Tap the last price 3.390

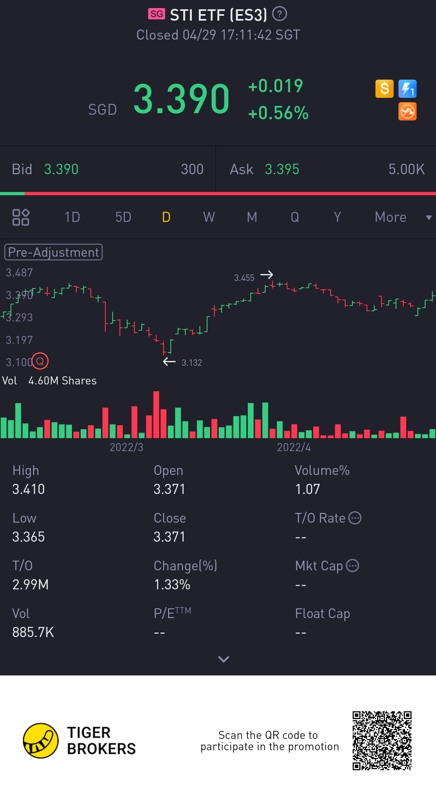click(x=181, y=99)
